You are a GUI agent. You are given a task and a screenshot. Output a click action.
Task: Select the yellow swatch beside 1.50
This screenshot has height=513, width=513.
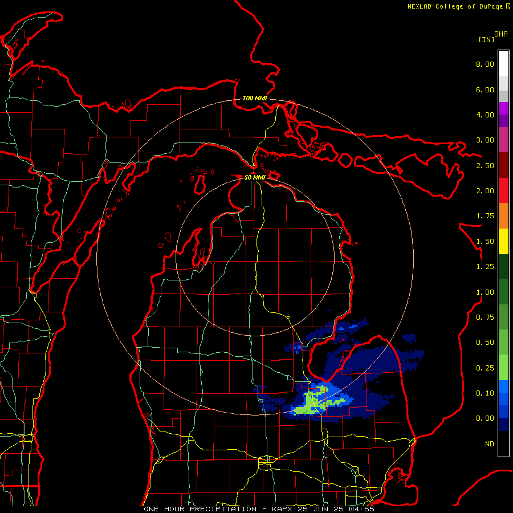point(503,241)
